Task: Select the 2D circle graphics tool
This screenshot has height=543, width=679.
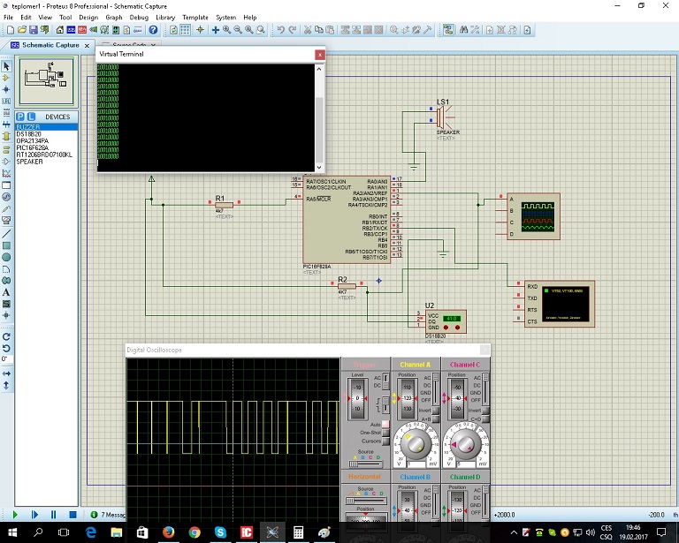Action: click(6, 257)
